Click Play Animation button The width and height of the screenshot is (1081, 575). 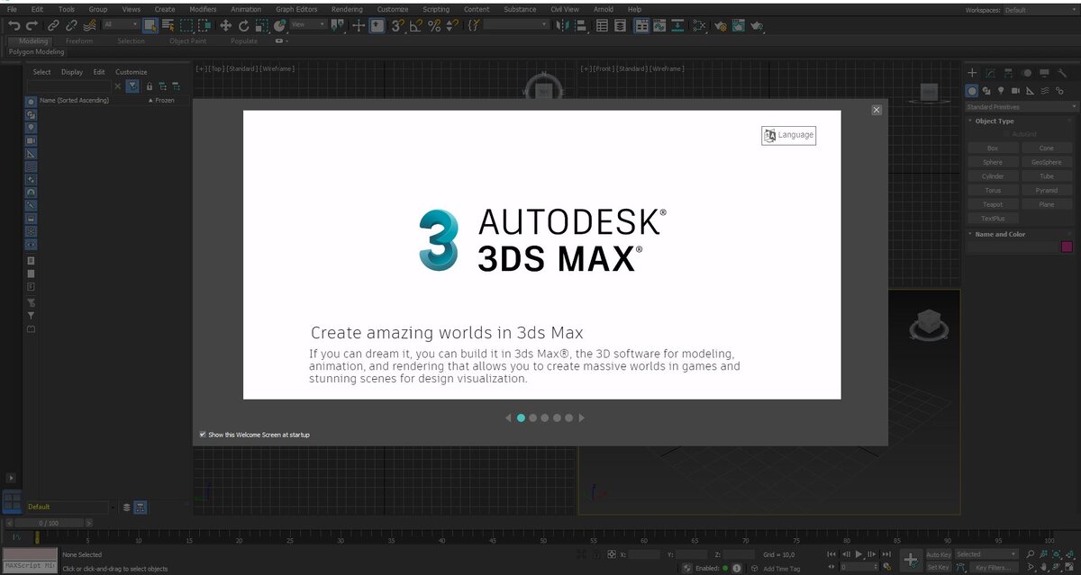pyautogui.click(x=858, y=554)
